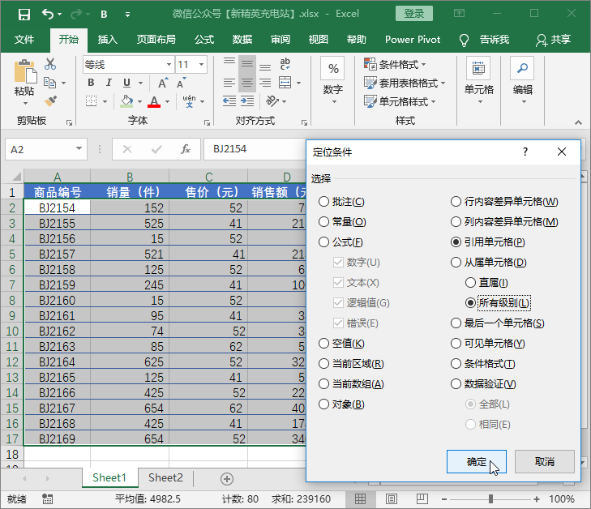Click the 登录 sign-in button
Screen dimensions: 591x509
click(413, 14)
